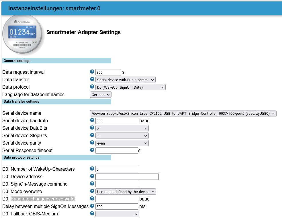Image resolution: width=282 pixels, height=218 pixels.
Task: Expand Serial device StopBits dropdown
Action: pos(122,136)
